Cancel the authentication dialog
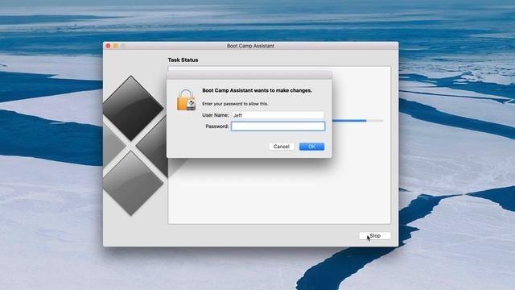Viewport: 515px width, 290px height. [282, 147]
